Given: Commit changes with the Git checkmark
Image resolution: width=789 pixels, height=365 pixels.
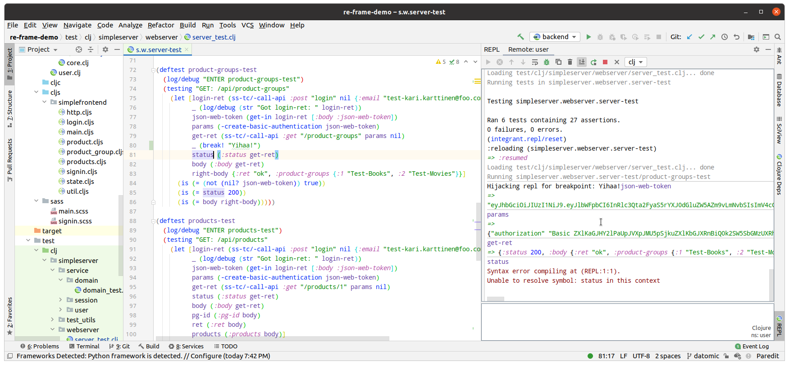Looking at the screenshot, I should tap(701, 37).
